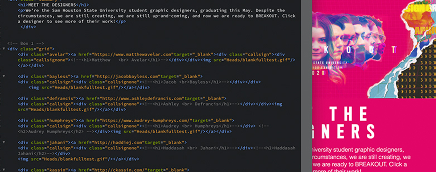Click the divider between code and preview panes

pos(307,86)
